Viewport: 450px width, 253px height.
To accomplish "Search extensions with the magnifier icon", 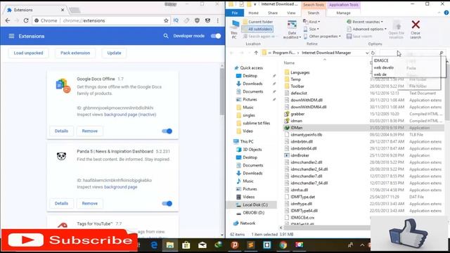I will pyautogui.click(x=166, y=36).
